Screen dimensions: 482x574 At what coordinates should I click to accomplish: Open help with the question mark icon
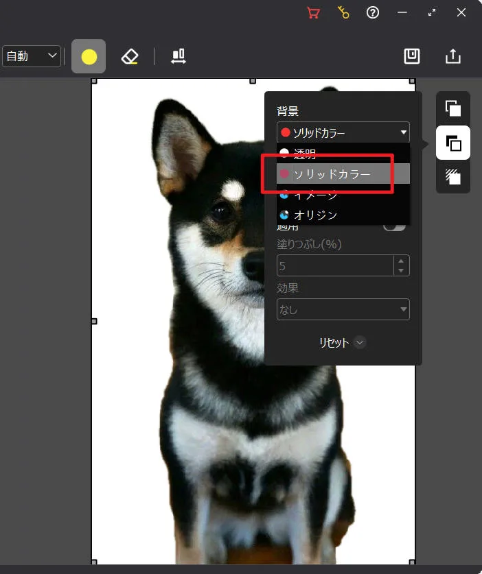click(x=373, y=12)
